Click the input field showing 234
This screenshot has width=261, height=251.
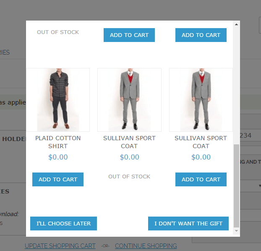[x=251, y=135]
